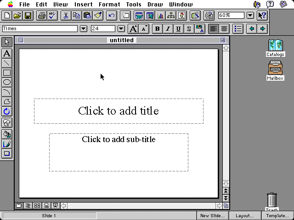This screenshot has height=220, width=294.
Task: Open the text color palette button
Action: point(200,29)
